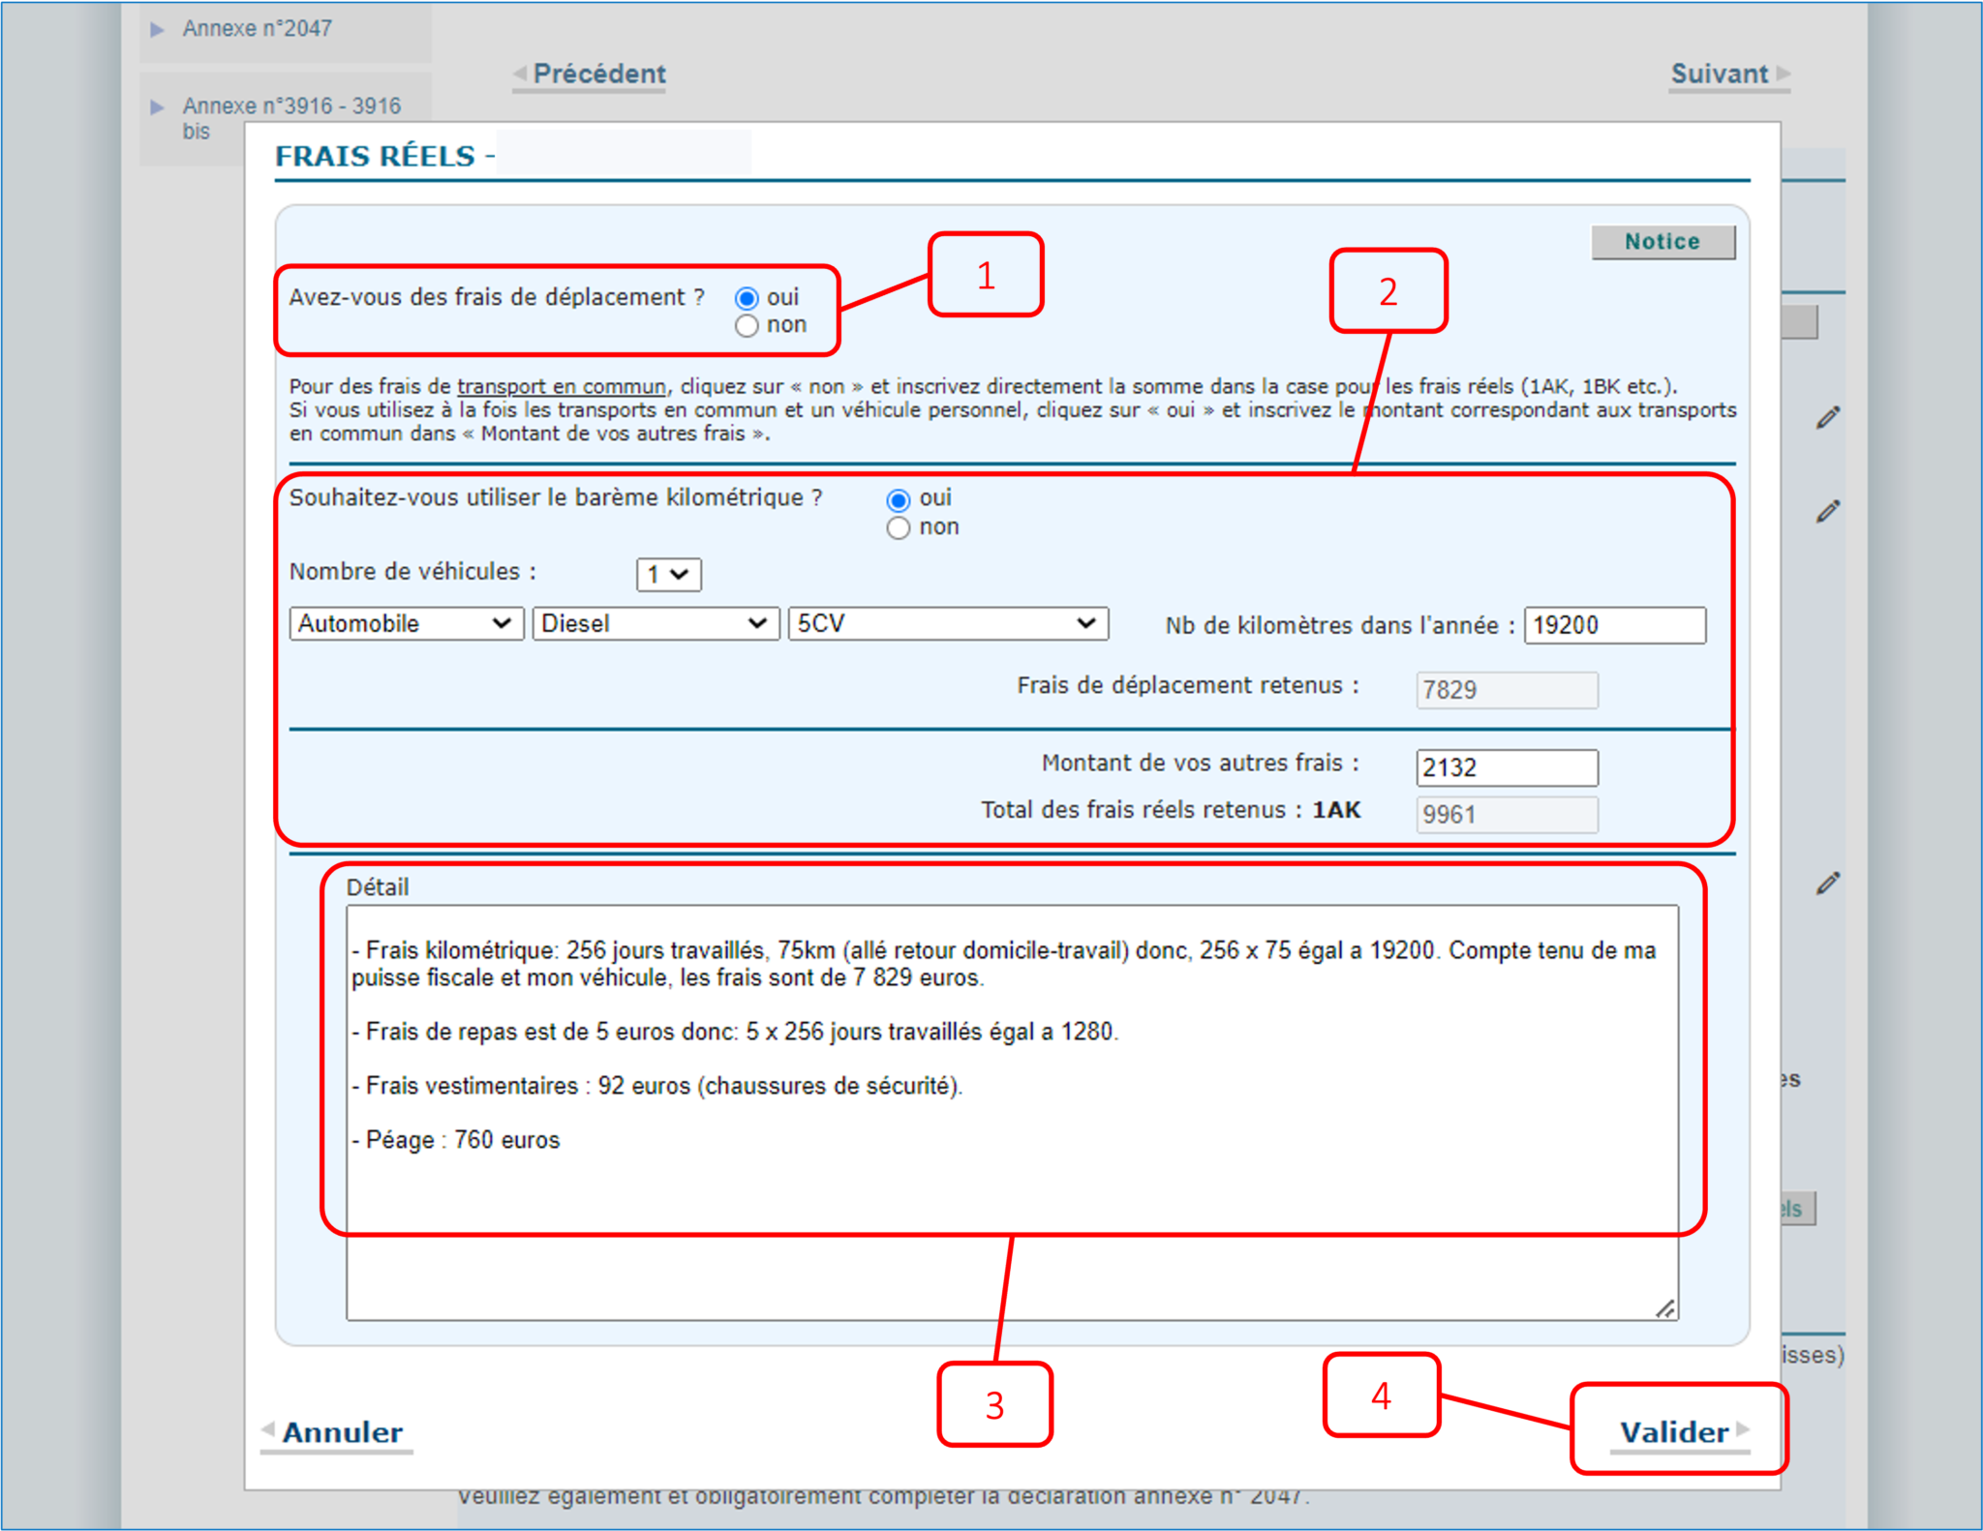The image size is (1983, 1531).
Task: Open the Automobile vehicle type dropdown
Action: click(x=406, y=624)
